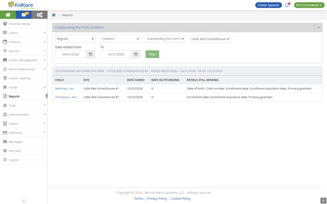Click the green Run button

pos(152,54)
